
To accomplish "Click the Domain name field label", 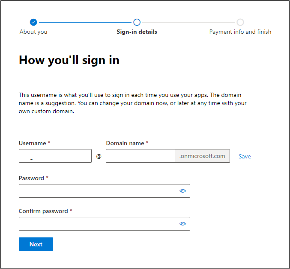I will tap(125, 143).
